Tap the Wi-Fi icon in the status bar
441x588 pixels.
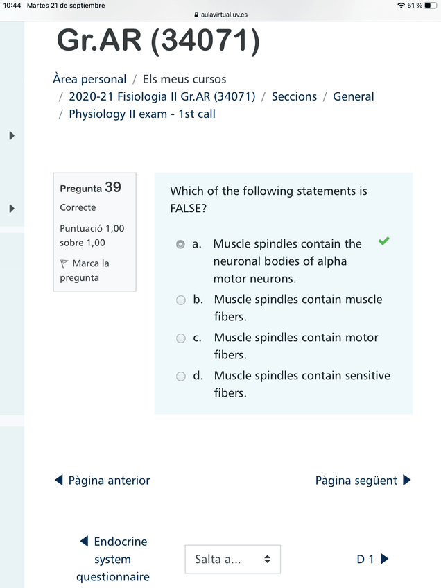coord(401,6)
